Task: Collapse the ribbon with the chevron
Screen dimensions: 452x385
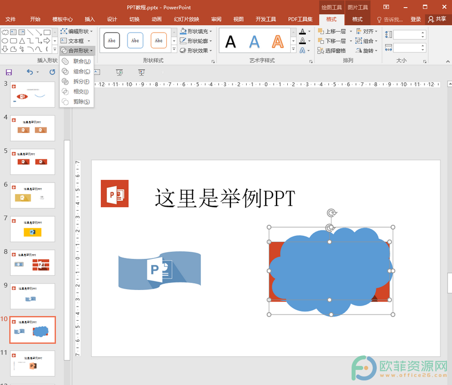Action: pyautogui.click(x=447, y=61)
